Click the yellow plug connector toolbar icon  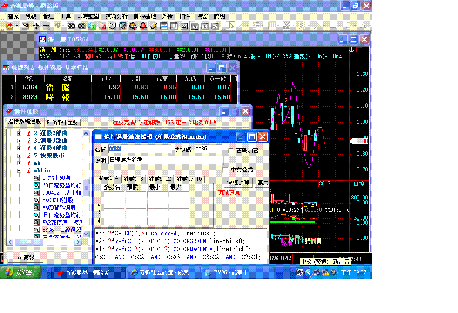pos(153,26)
